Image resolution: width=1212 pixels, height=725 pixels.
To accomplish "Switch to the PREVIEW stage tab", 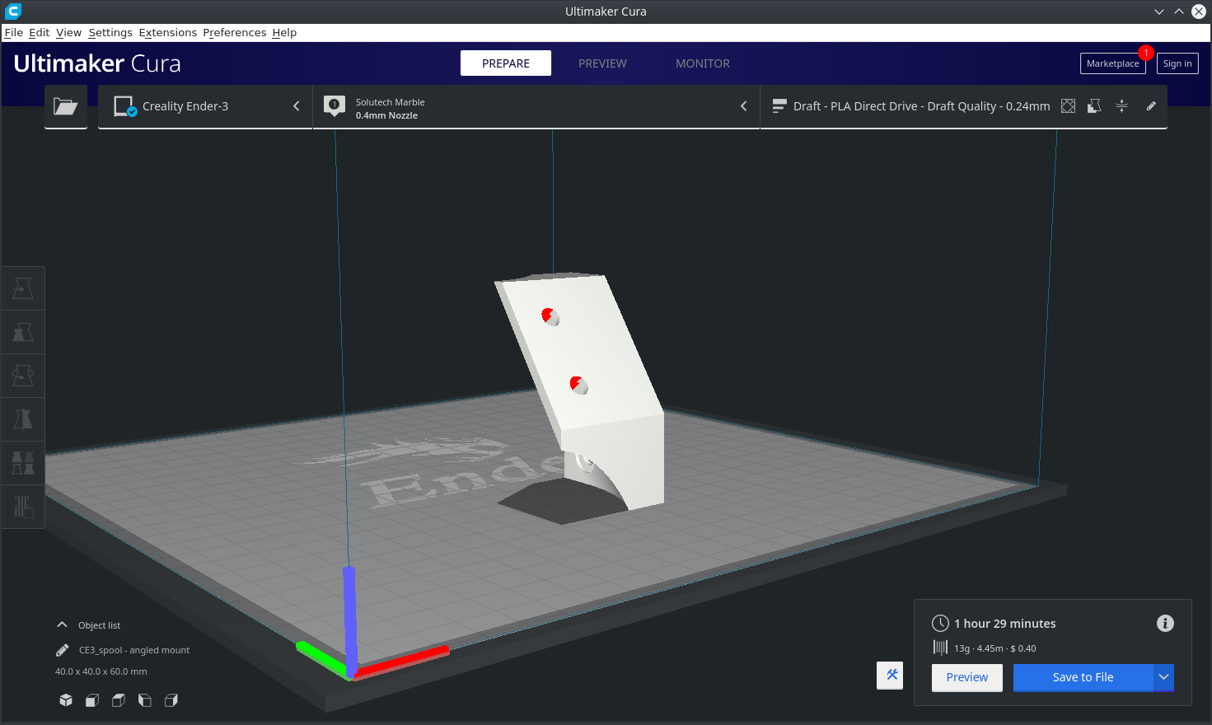I will tap(602, 63).
